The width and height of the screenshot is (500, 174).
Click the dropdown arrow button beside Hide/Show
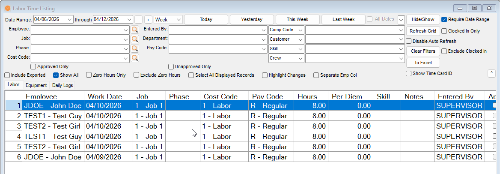click(x=401, y=20)
